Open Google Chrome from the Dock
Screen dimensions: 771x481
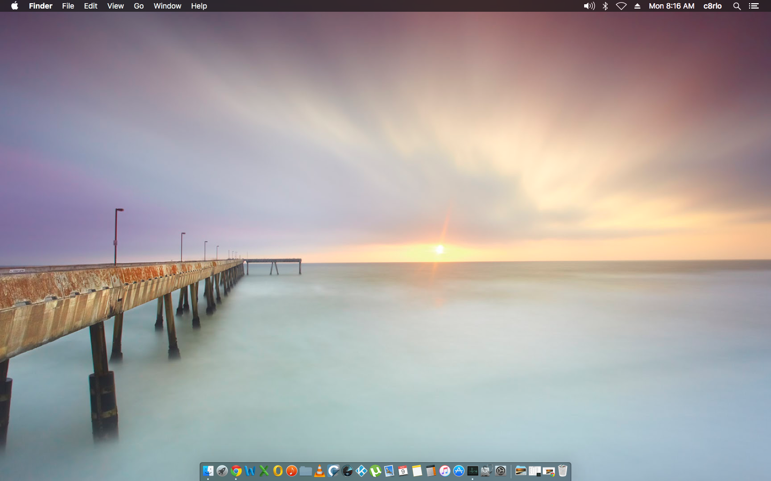point(236,471)
